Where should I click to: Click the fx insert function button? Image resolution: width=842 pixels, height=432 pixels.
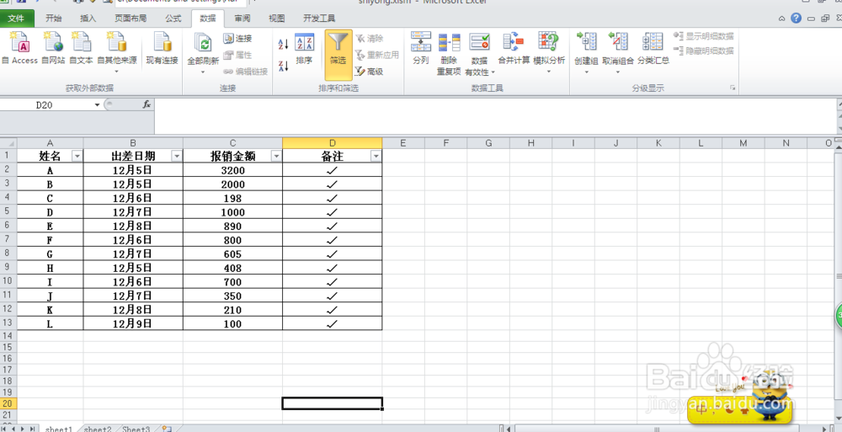[147, 104]
